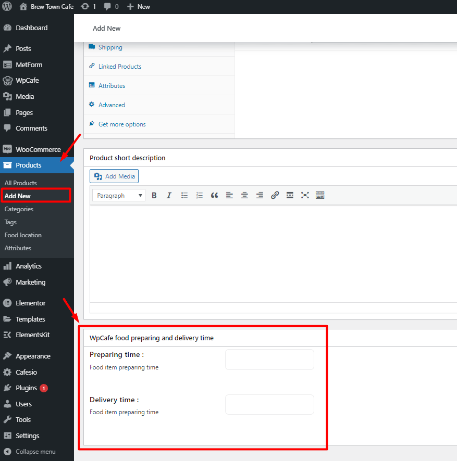This screenshot has height=461, width=457.
Task: Insert a bulleted list
Action: [x=184, y=196]
